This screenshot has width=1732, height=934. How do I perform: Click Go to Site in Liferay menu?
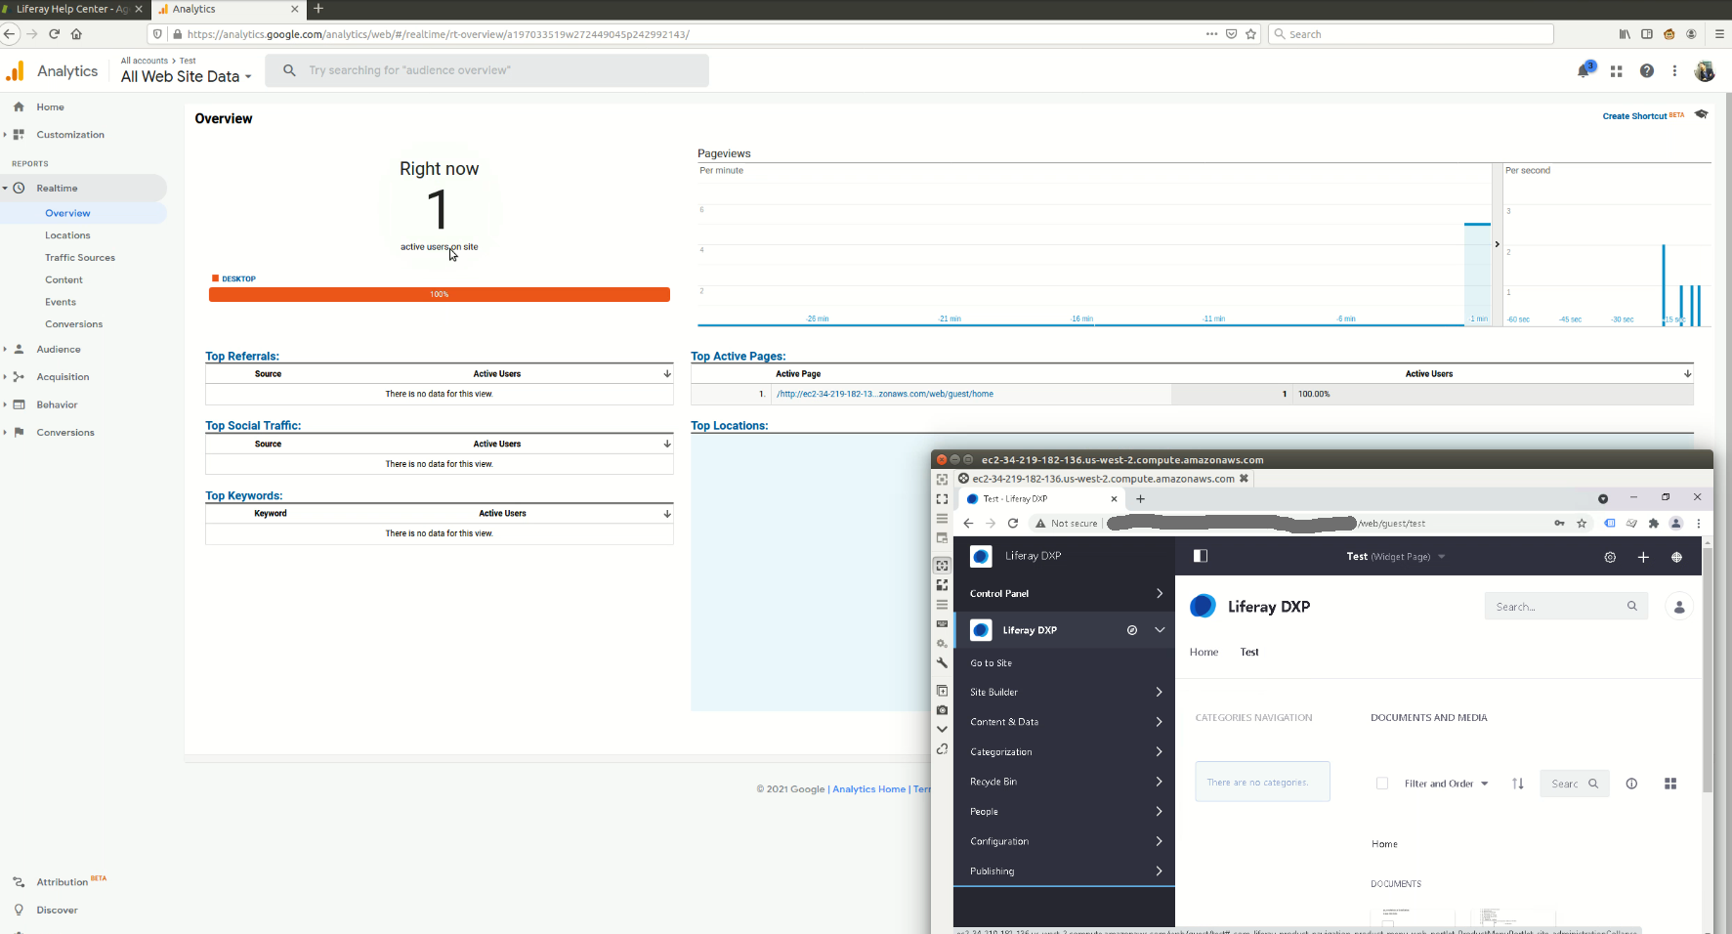coord(991,662)
